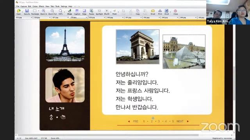
Task: Open the View menu
Action: point(47,7)
